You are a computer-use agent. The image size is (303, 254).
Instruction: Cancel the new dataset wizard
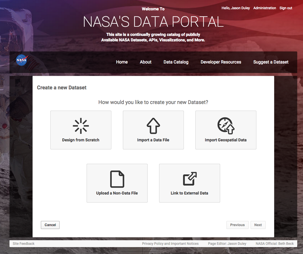coord(50,225)
